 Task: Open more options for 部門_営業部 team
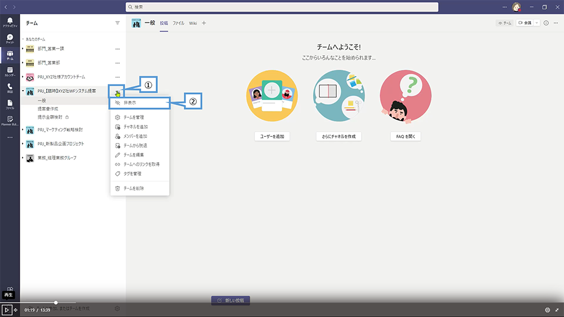pyautogui.click(x=117, y=63)
